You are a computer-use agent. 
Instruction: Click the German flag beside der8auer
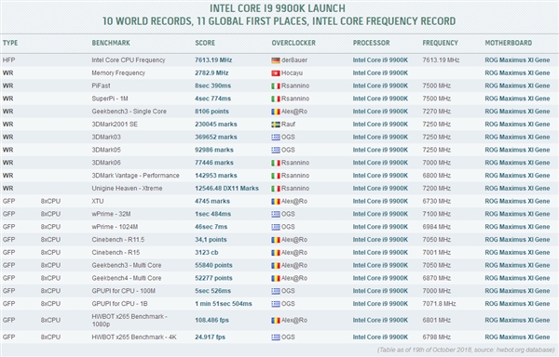pos(276,60)
